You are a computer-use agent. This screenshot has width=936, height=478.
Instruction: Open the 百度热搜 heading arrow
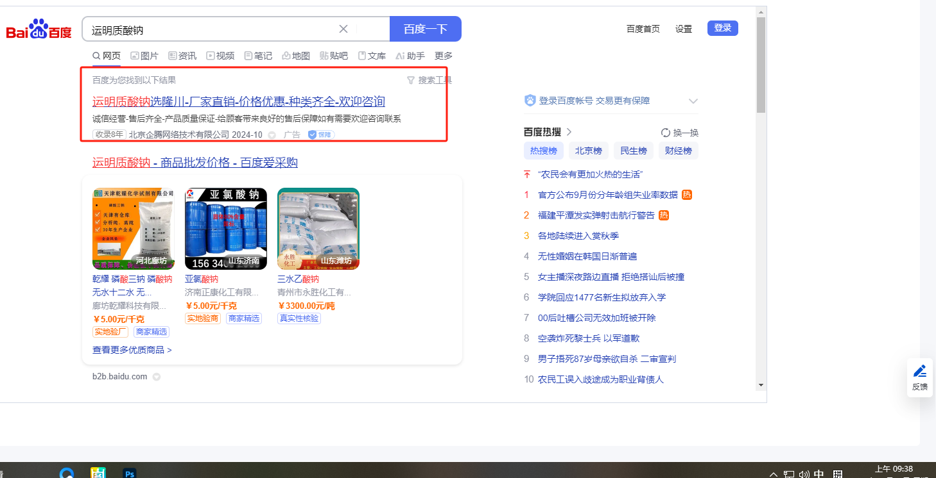coord(569,132)
